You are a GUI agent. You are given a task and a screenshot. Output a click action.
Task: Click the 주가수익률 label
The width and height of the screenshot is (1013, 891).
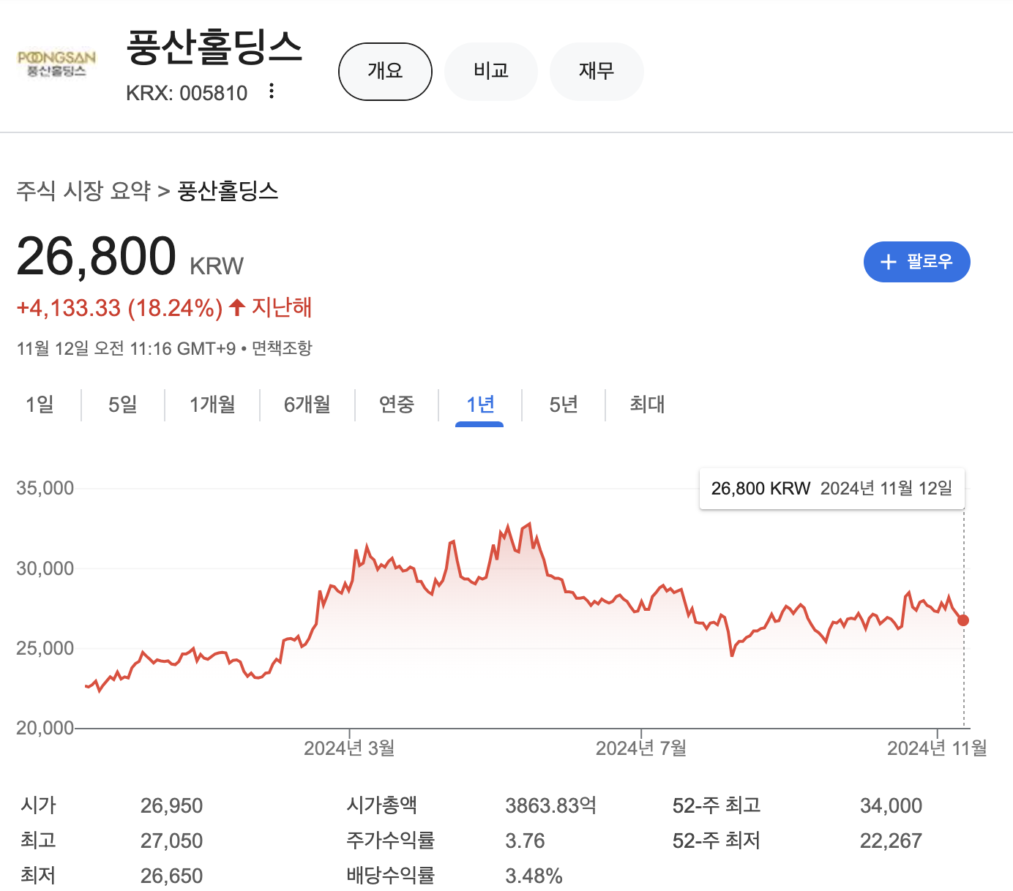(390, 841)
